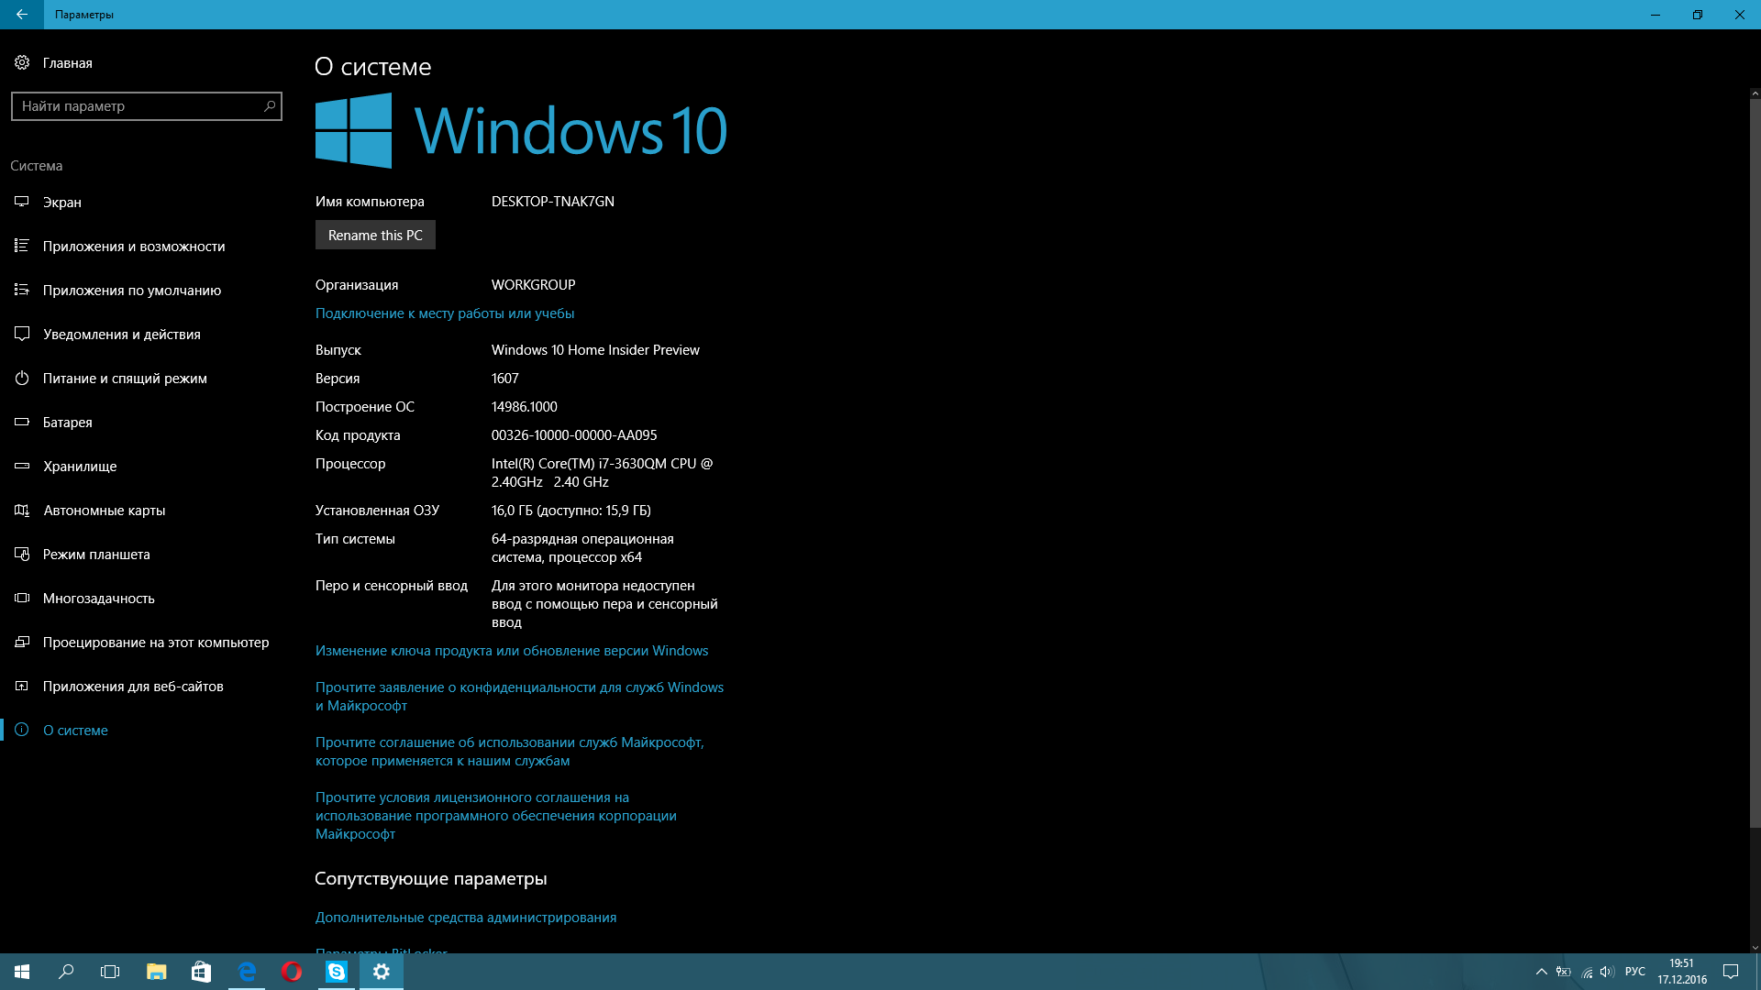The width and height of the screenshot is (1761, 990).
Task: Click the build number 14986.1000
Action: click(525, 407)
